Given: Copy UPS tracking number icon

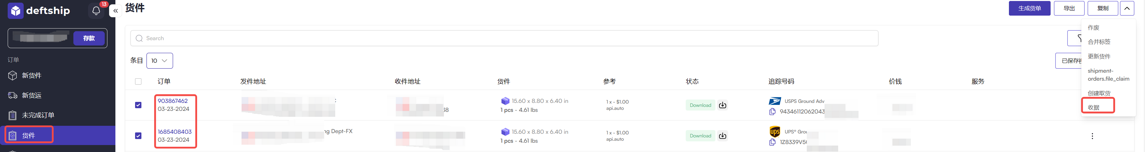Looking at the screenshot, I should point(772,142).
